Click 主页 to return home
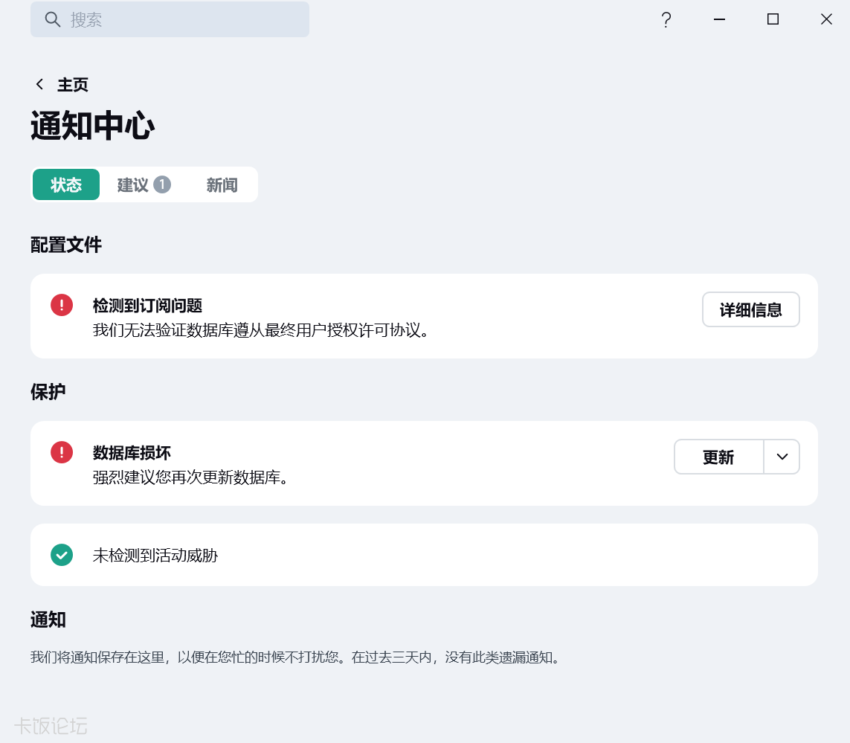Image resolution: width=850 pixels, height=743 pixels. point(72,84)
